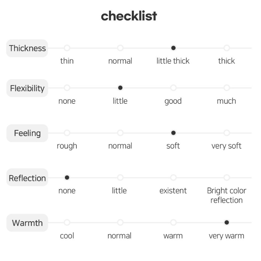Screen dimensions: 261x261
Task: Choose the 'very soft' Feeling radio dot
Action: click(x=227, y=133)
